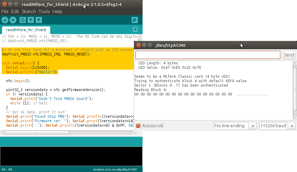Screen dimensions: 297x172
Task: Toggle the Autoscroll checkbox
Action: point(138,125)
